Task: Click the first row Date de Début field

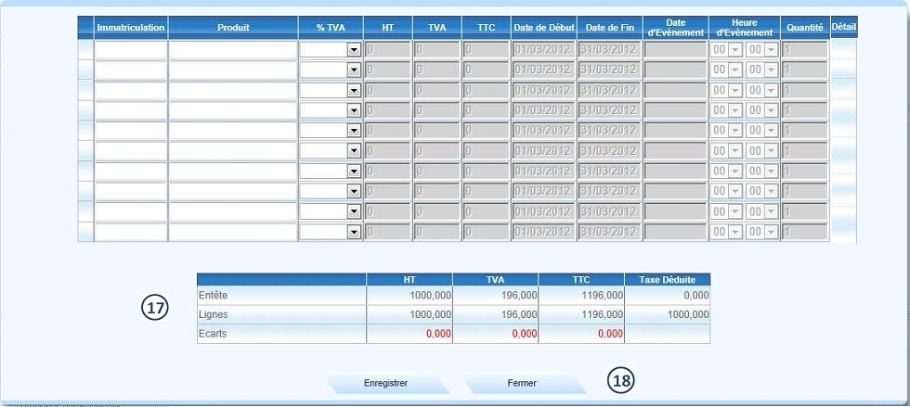Action: pos(543,50)
